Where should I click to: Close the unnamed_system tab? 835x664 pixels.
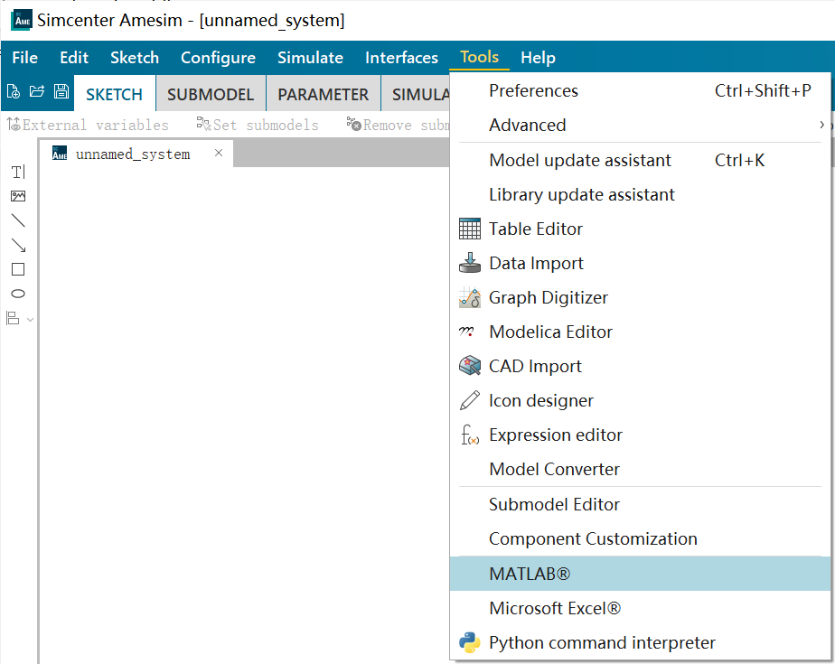point(218,154)
